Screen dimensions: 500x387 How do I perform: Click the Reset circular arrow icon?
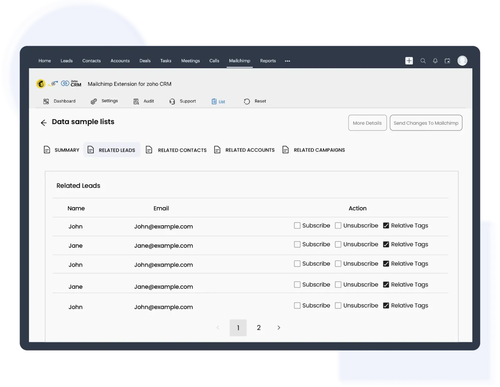tap(247, 101)
